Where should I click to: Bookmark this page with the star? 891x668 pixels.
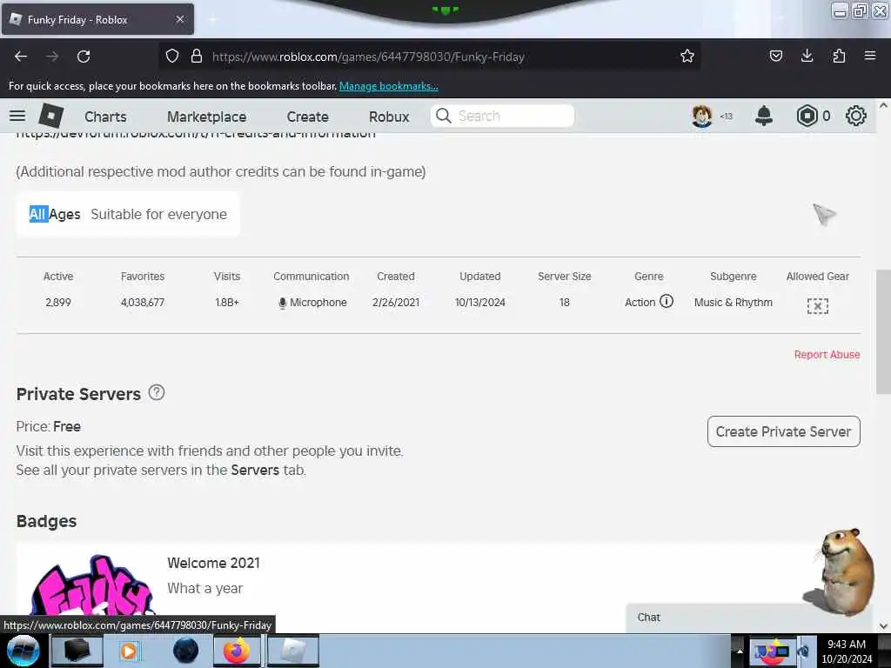point(687,56)
